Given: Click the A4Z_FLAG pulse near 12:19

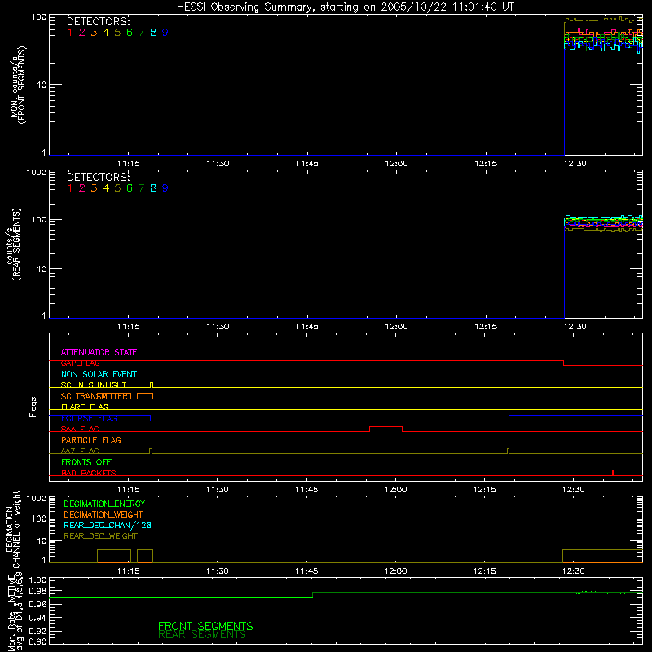Looking at the screenshot, I should pos(508,452).
